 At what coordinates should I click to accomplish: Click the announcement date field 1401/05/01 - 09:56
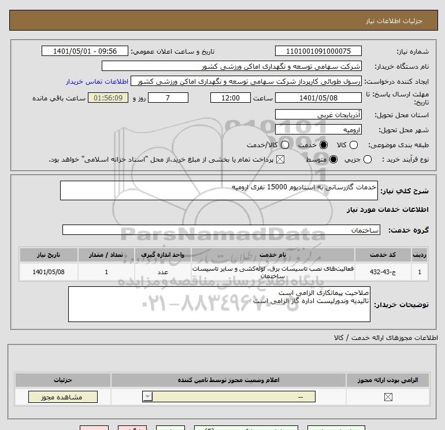click(x=85, y=51)
